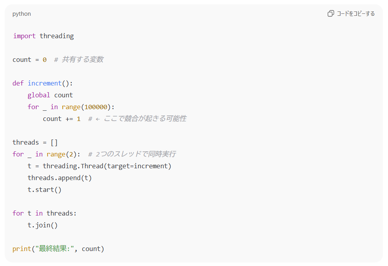
Task: Click the word 'threading' on the import line
Action: point(56,36)
